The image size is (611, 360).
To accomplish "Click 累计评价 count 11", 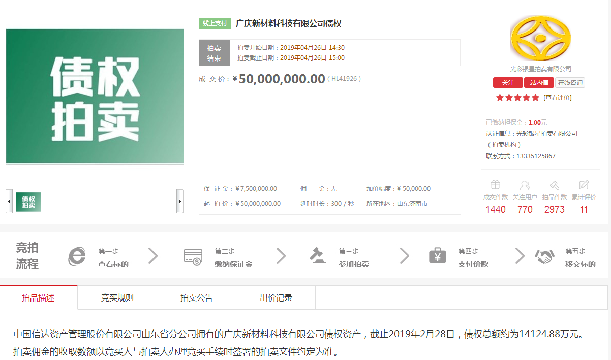I will (x=584, y=209).
